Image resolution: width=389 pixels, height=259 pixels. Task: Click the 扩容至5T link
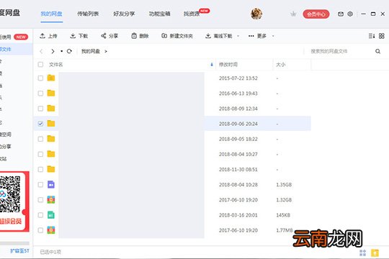(x=19, y=251)
